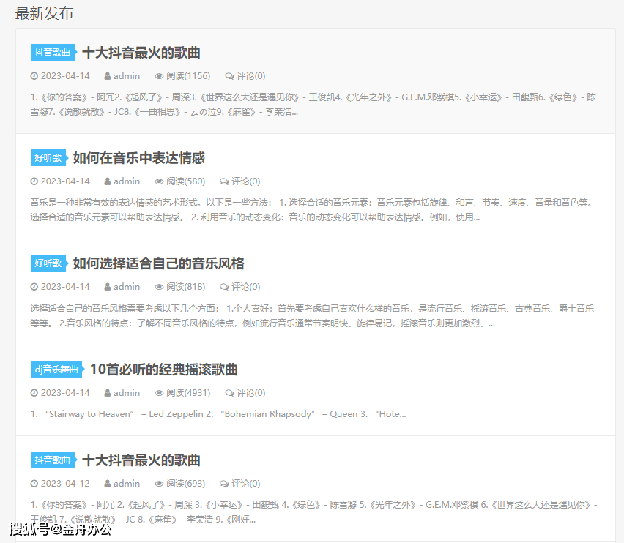Click the comment icon on the 阅读(1156) row

pyautogui.click(x=229, y=76)
